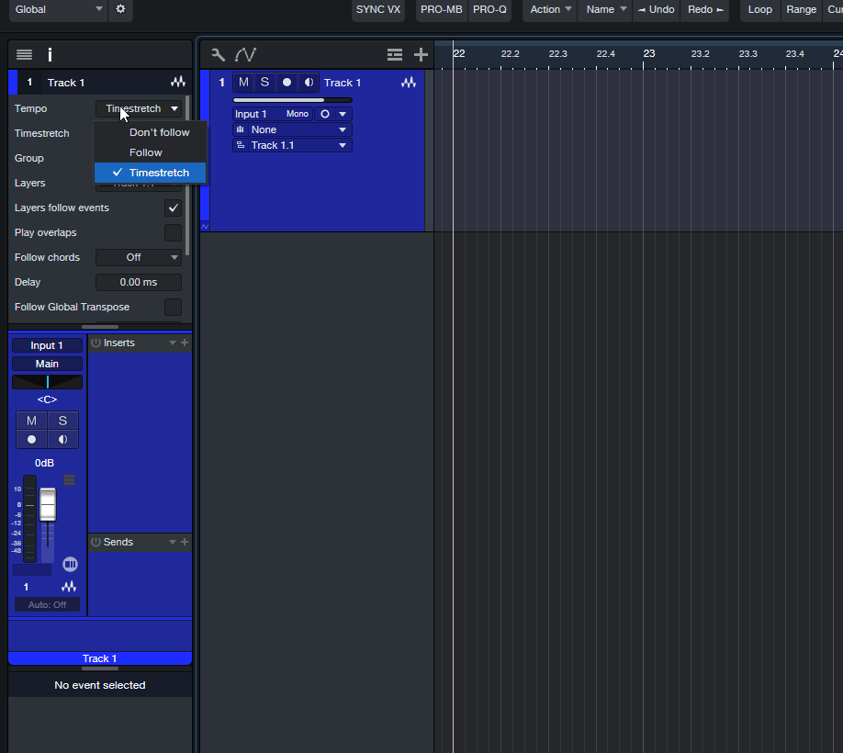
Task: Open the Name dropdown menu
Action: 605,9
